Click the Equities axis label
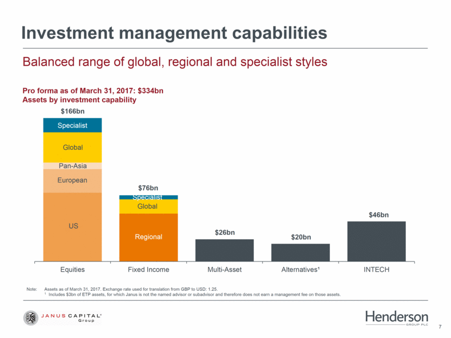The width and height of the screenshot is (451, 338). coord(72,269)
